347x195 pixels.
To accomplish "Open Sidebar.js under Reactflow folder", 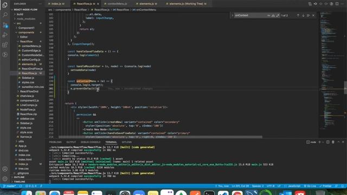I will [28, 78].
